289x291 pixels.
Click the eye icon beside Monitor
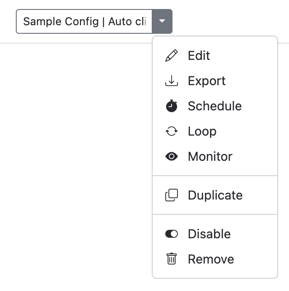[172, 157]
